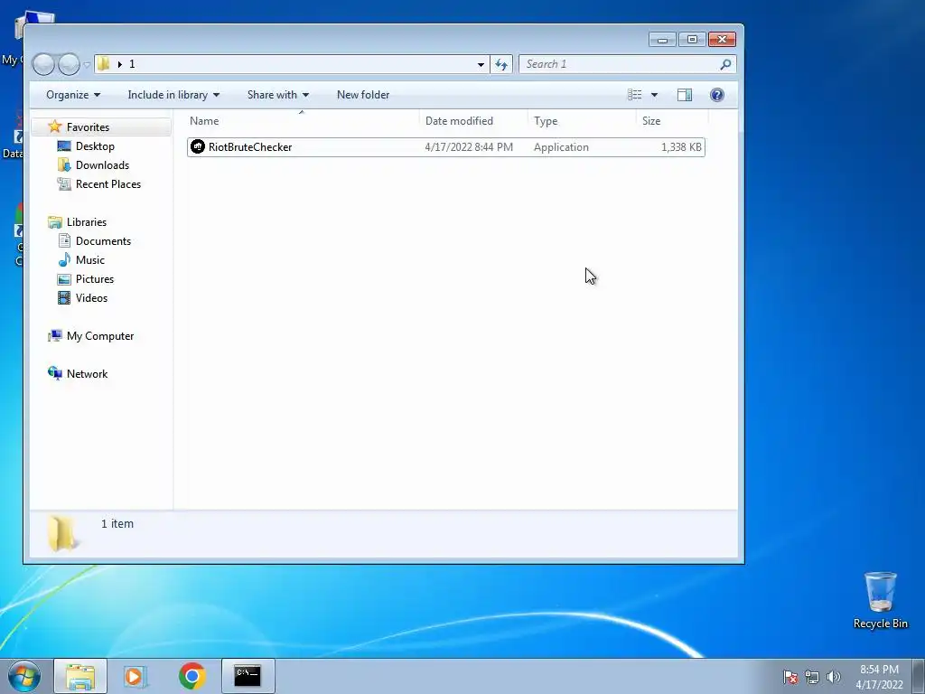Click the network tray icon
Screen dimensions: 925x694
[x=812, y=678]
